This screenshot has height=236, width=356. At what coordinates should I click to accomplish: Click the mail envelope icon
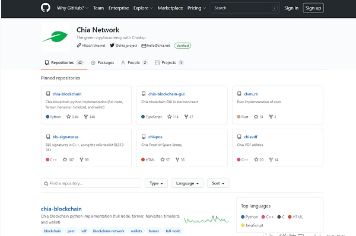[x=144, y=46]
